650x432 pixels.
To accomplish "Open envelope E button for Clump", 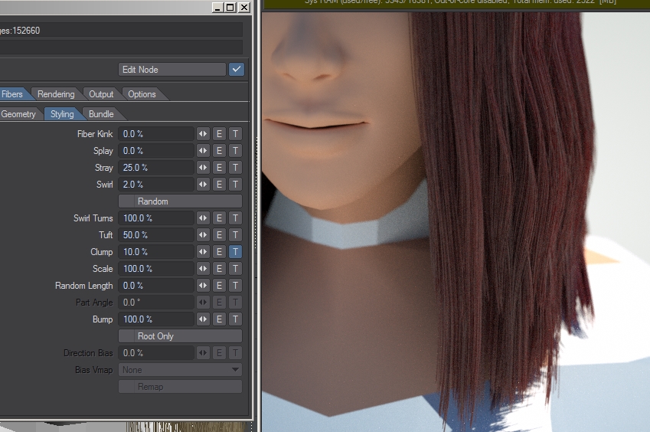I will (219, 252).
